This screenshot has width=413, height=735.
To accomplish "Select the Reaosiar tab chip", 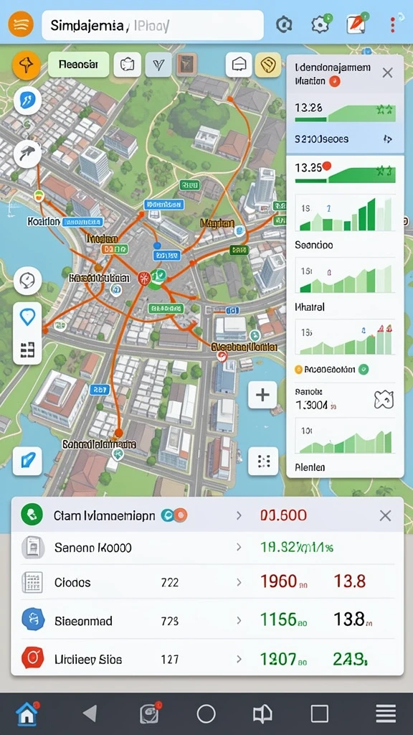I will click(x=79, y=64).
